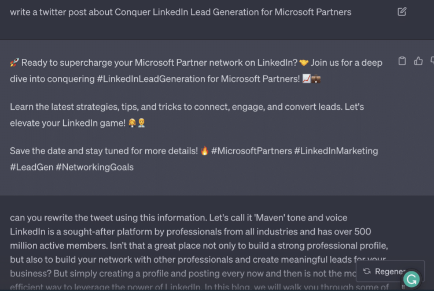Image resolution: width=434 pixels, height=291 pixels.
Task: Copy the response using the clipboard icon
Action: [x=402, y=61]
